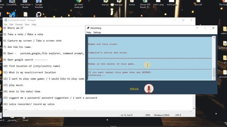Open the Inno Script Studio desktop icon
Viewport: 227px width, 127px height.
pos(25,4)
